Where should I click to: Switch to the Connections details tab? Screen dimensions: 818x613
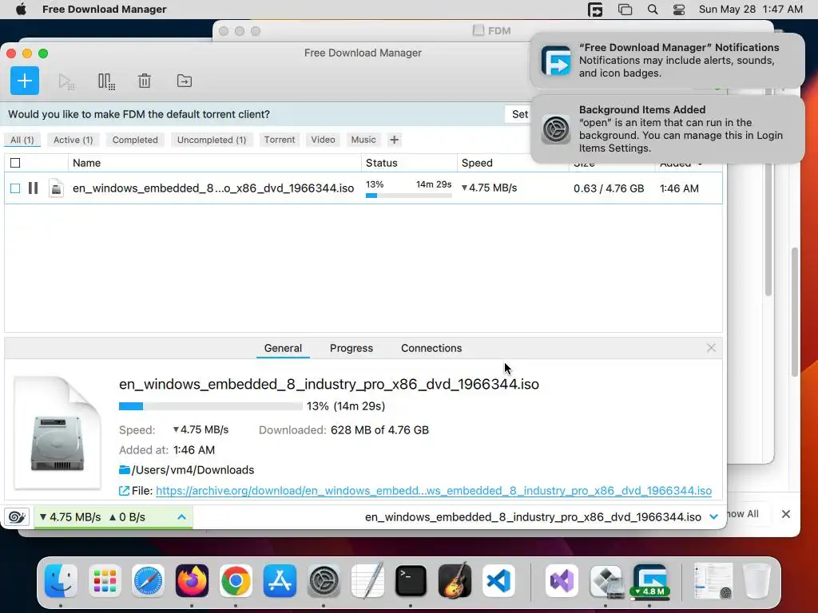[431, 348]
